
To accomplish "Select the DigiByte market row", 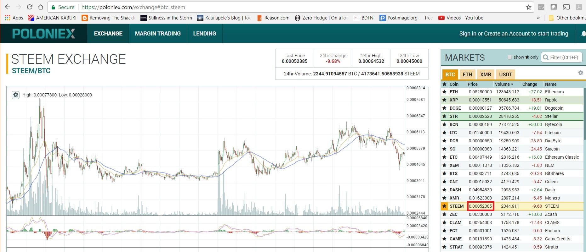I will [512, 141].
